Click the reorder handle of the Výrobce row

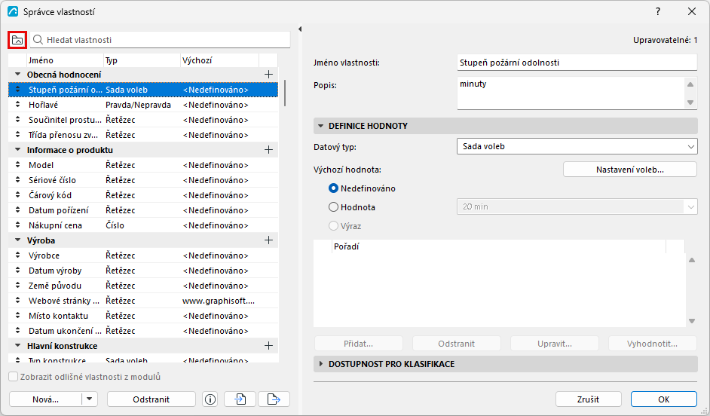point(17,255)
